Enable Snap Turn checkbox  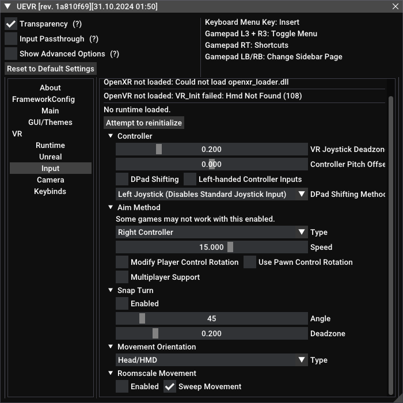[122, 303]
